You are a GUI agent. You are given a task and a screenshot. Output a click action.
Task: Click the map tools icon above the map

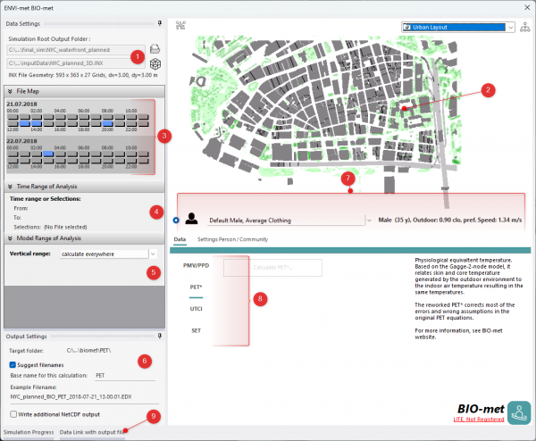pyautogui.click(x=181, y=27)
